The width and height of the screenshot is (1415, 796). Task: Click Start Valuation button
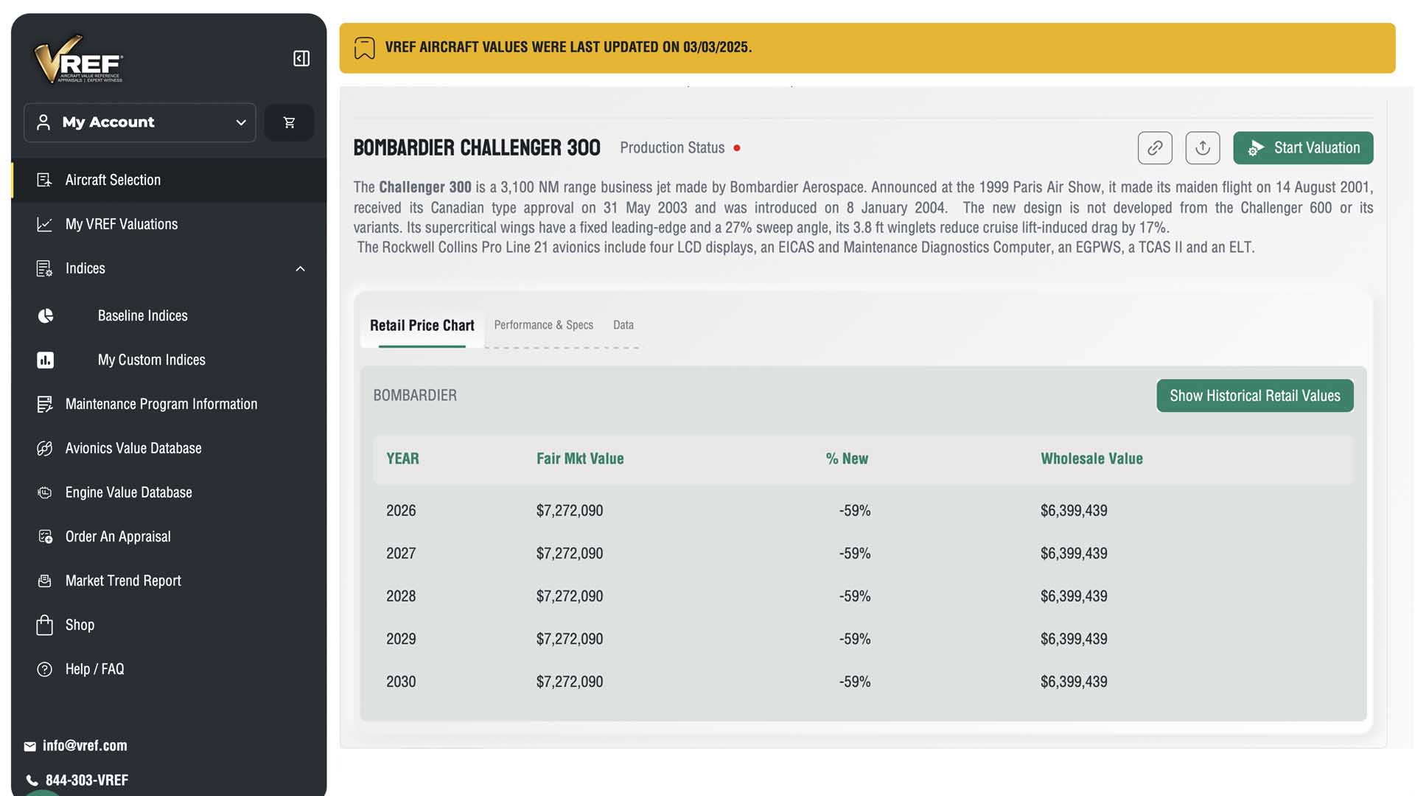(x=1303, y=147)
